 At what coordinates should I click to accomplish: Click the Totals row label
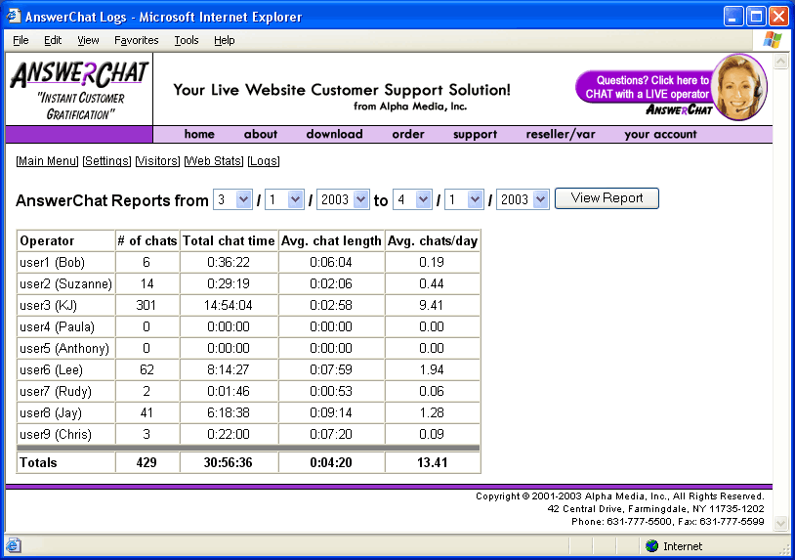point(38,462)
